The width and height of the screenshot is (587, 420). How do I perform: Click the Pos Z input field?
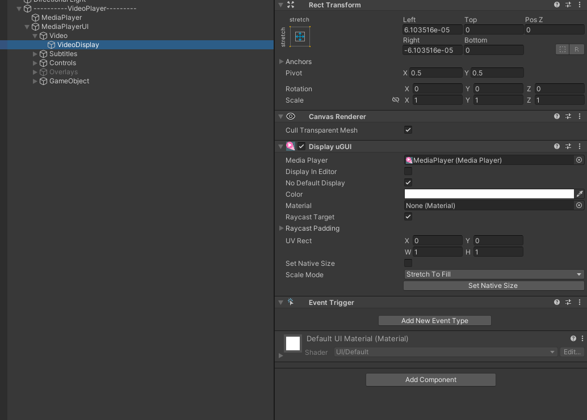click(554, 29)
